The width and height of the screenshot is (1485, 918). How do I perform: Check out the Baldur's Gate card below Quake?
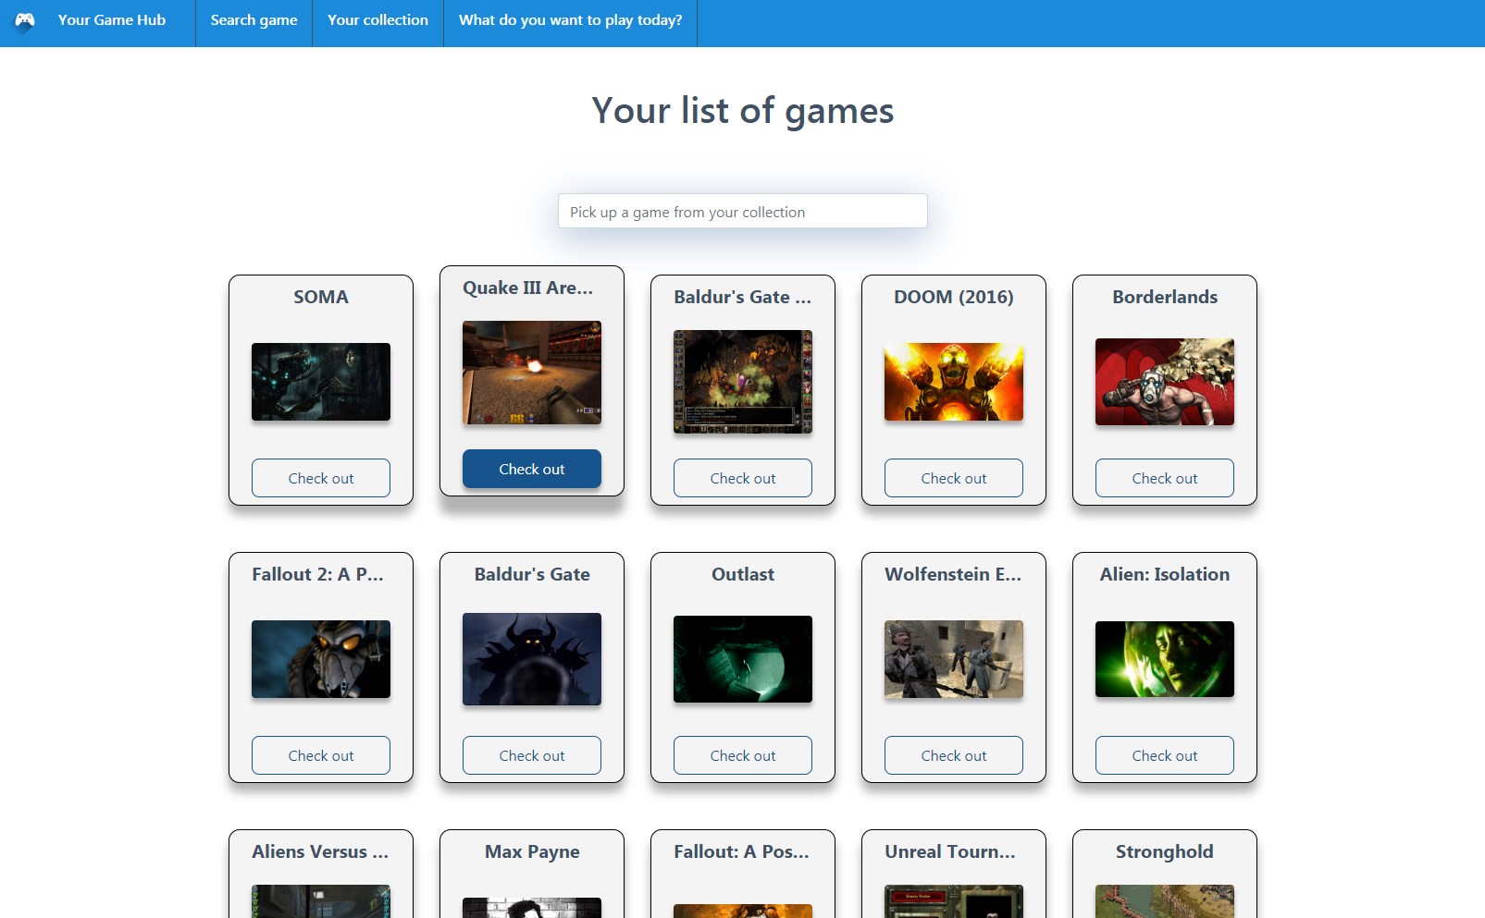[532, 755]
